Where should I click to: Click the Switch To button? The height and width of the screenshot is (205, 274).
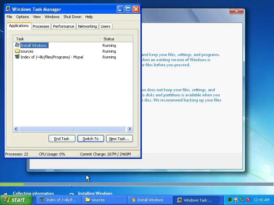(x=91, y=139)
